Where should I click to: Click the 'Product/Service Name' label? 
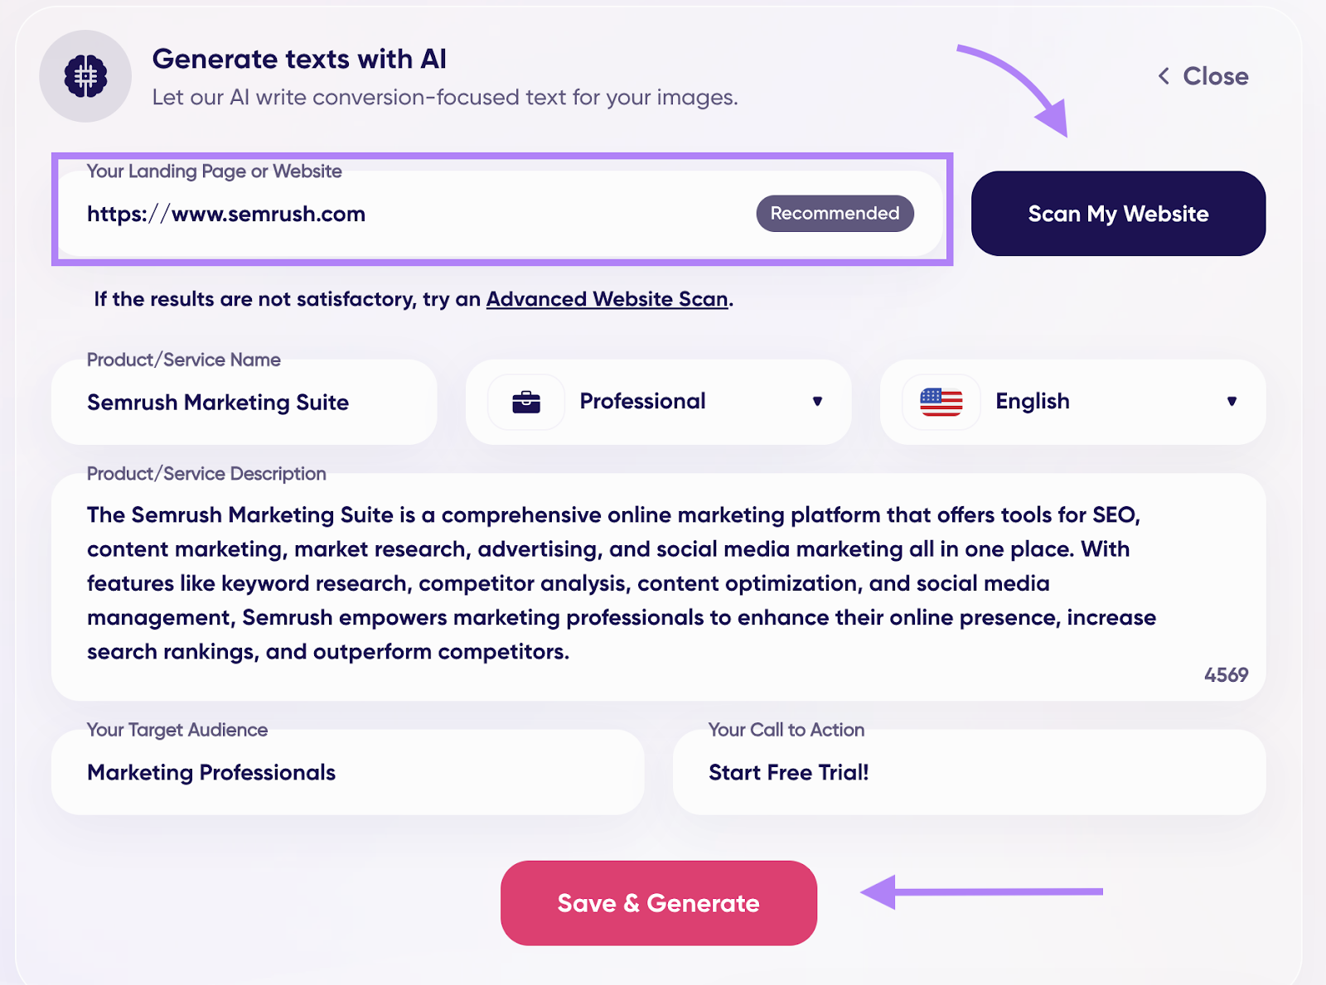click(184, 360)
